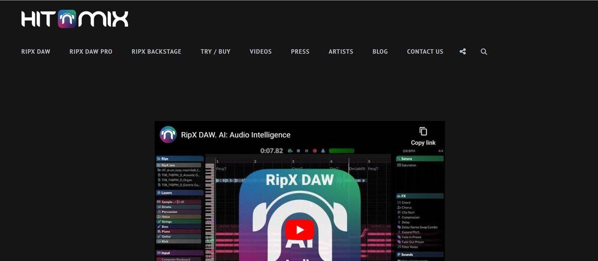Click the search magnifier icon
The height and width of the screenshot is (261, 598).
pos(484,51)
